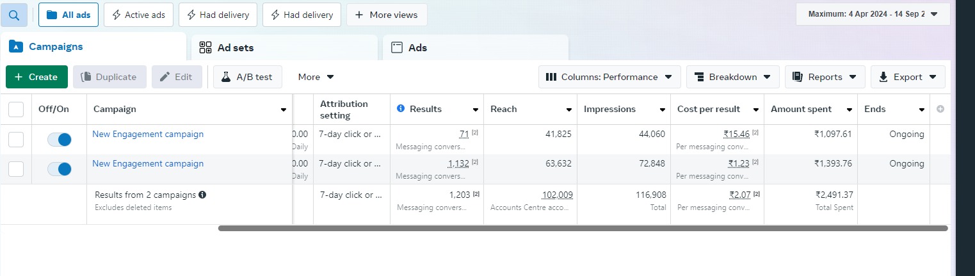Select checkbox for the first campaign row
The image size is (975, 276).
click(16, 140)
